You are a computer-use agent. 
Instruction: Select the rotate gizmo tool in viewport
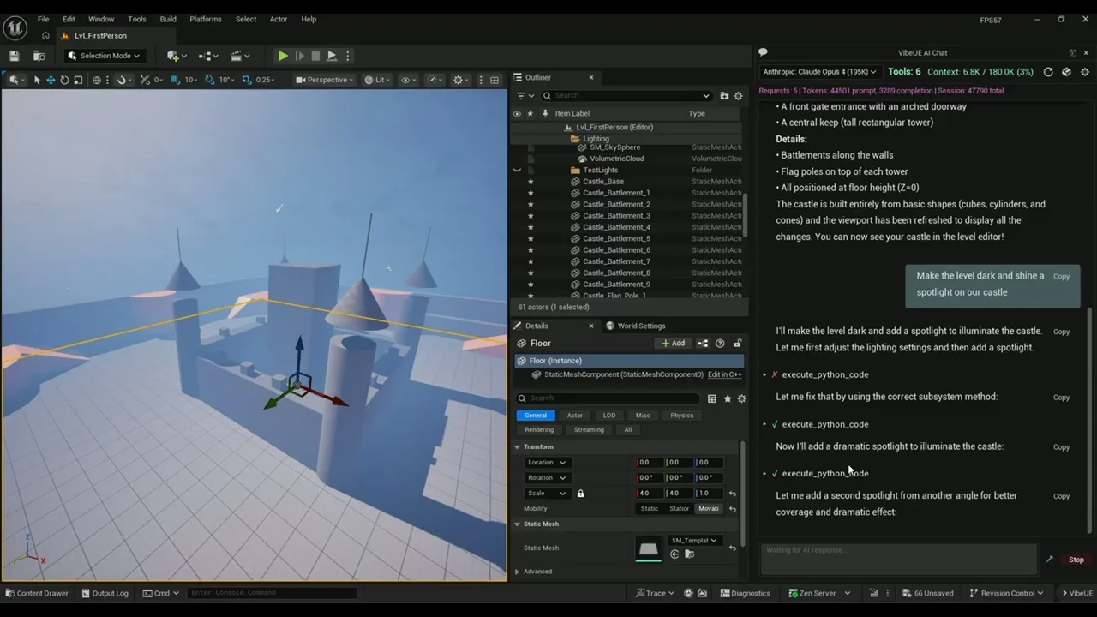(64, 80)
